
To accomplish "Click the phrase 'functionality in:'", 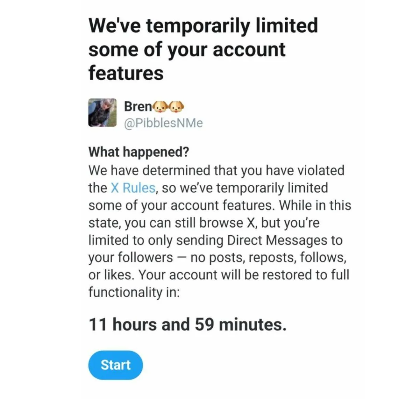I will click(134, 292).
